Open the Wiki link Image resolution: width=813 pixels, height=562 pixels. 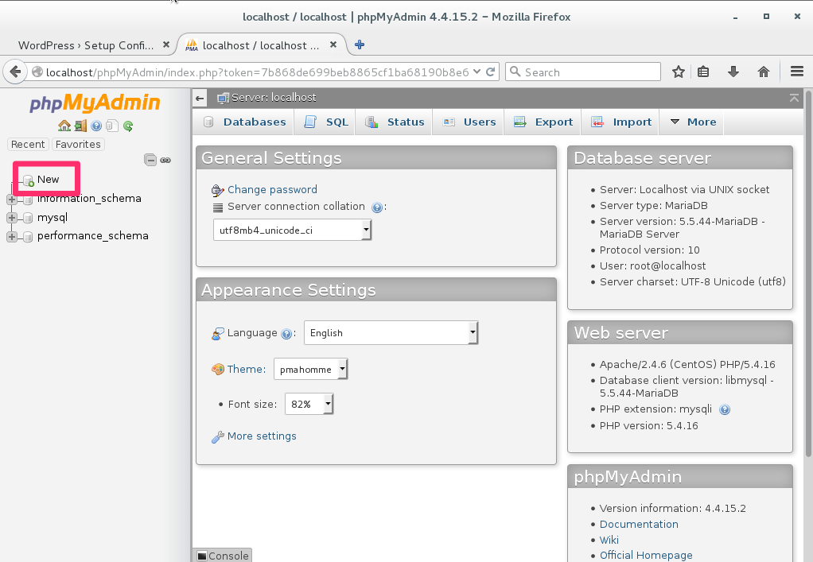click(x=609, y=541)
